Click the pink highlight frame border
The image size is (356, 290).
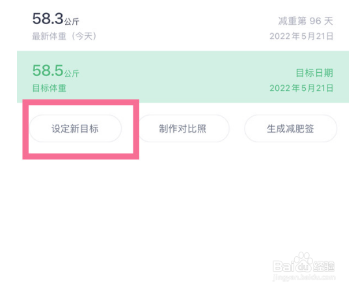click(x=81, y=102)
